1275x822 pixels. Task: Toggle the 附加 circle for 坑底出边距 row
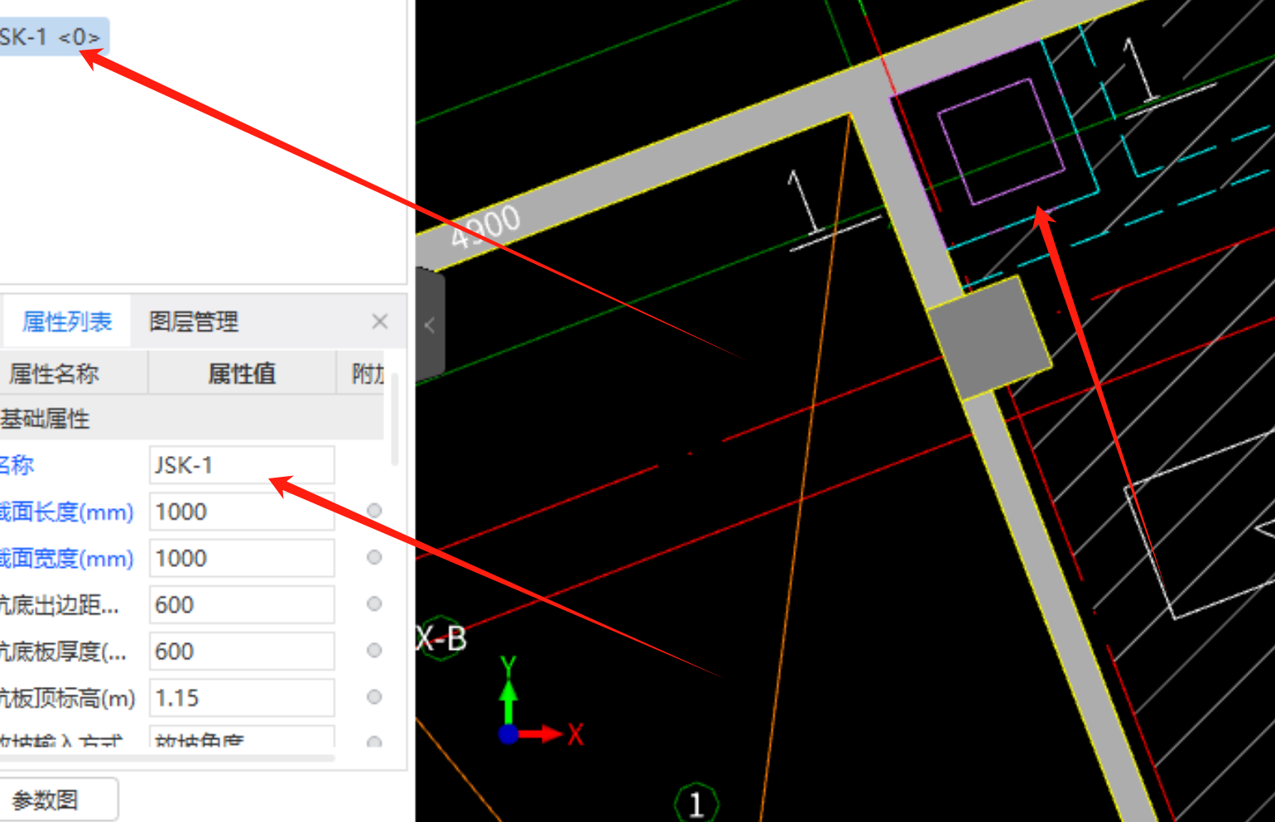point(374,603)
